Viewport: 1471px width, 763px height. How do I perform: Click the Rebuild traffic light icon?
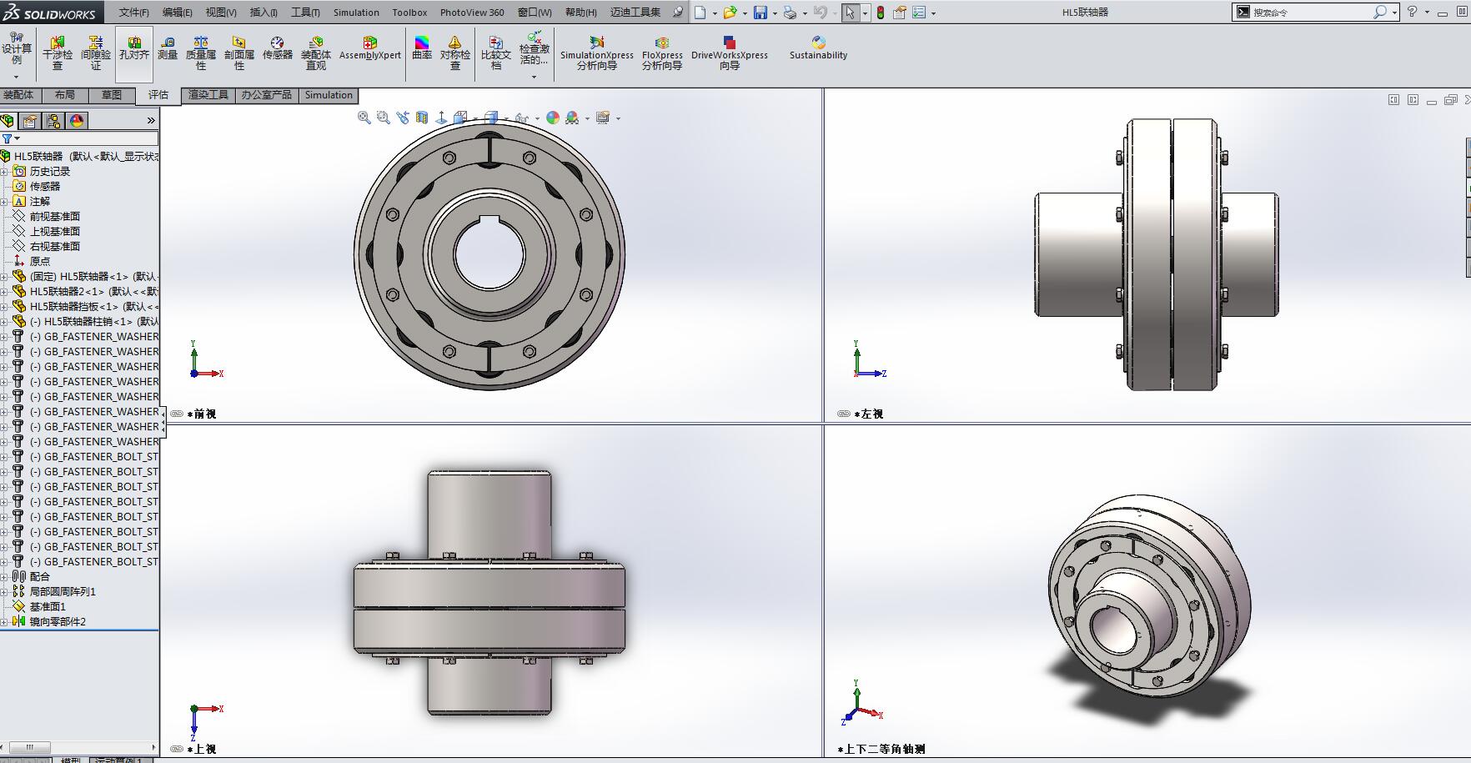click(881, 13)
